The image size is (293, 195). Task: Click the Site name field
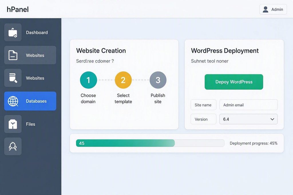coord(203,105)
